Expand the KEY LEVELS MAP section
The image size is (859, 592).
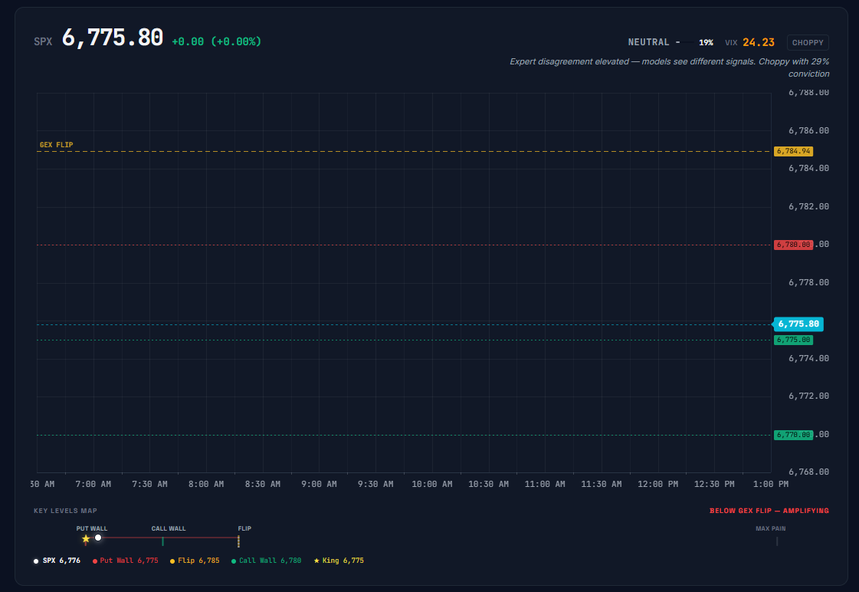click(x=64, y=511)
